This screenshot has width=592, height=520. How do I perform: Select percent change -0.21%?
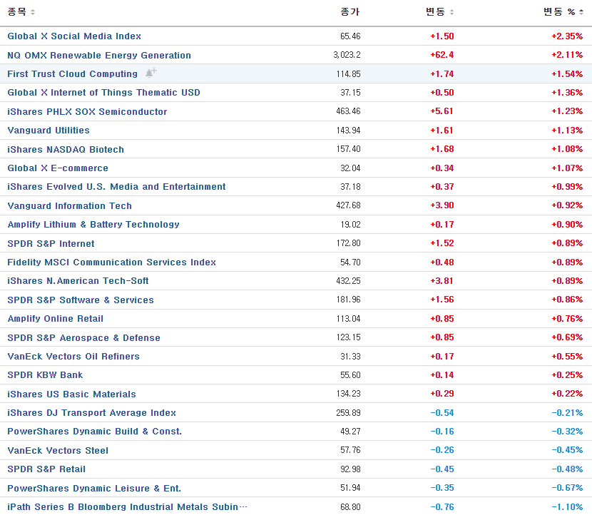pyautogui.click(x=567, y=413)
